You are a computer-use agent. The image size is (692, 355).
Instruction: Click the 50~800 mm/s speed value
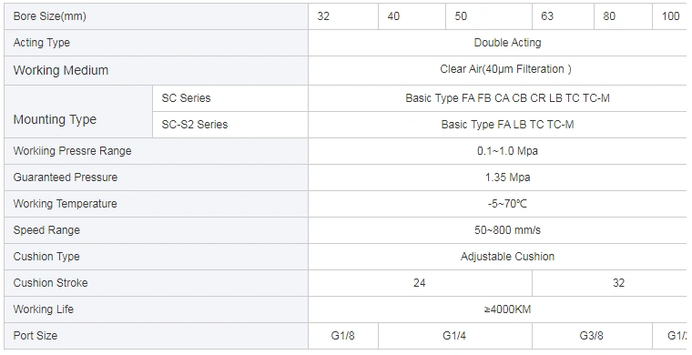click(x=507, y=230)
